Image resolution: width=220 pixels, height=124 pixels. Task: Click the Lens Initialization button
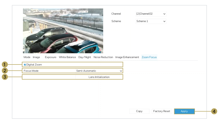point(99,77)
